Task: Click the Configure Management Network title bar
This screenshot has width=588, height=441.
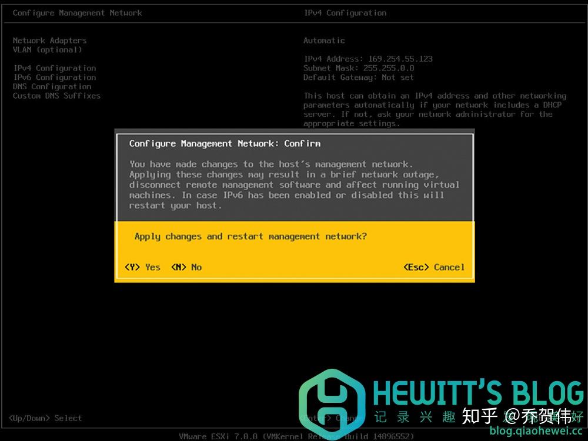Action: [x=77, y=12]
